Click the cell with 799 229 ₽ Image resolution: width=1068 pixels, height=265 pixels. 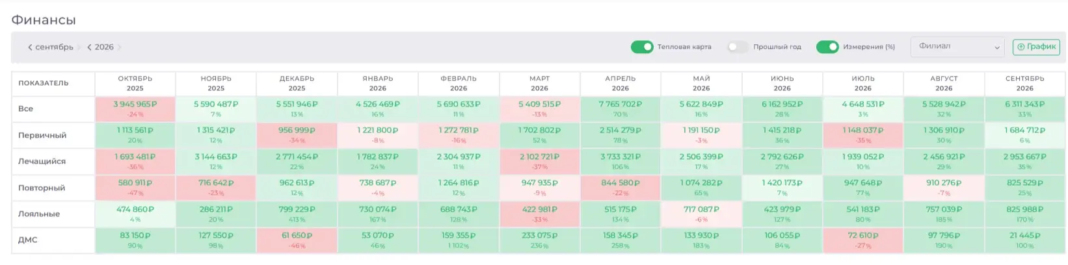pos(297,214)
